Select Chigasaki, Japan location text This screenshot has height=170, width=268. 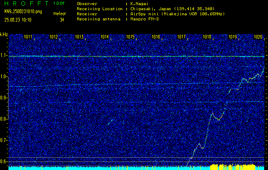click(172, 8)
